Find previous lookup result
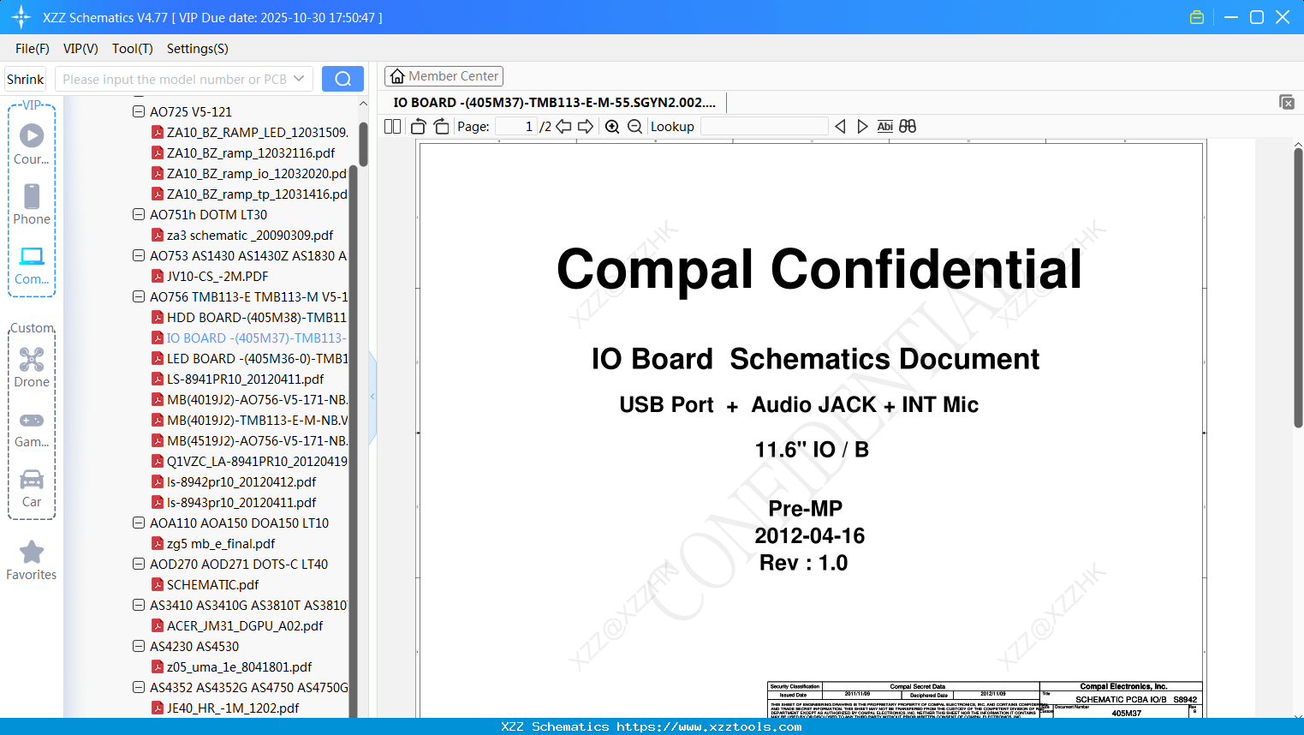1304x735 pixels. pyautogui.click(x=840, y=126)
